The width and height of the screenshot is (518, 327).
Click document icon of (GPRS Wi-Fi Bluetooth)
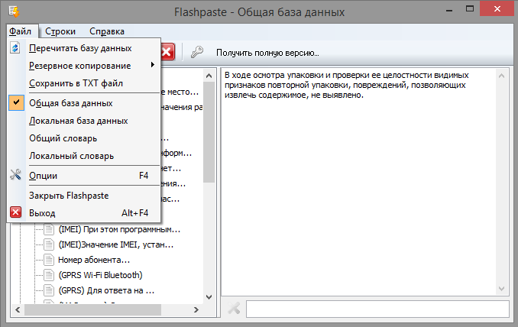pos(49,275)
